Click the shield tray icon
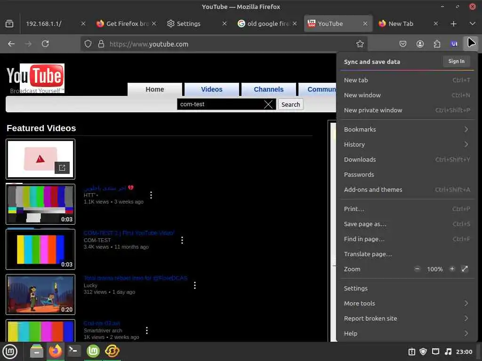The height and width of the screenshot is (361, 482). pyautogui.click(x=423, y=352)
